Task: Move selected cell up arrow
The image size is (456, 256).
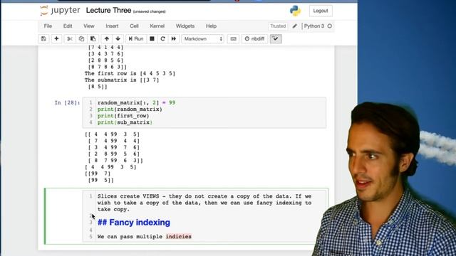Action: click(107, 38)
